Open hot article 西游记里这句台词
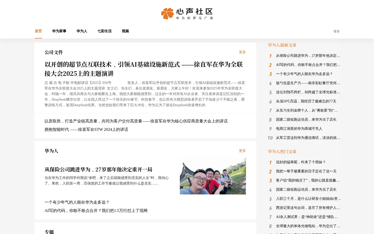 [x=308, y=208]
